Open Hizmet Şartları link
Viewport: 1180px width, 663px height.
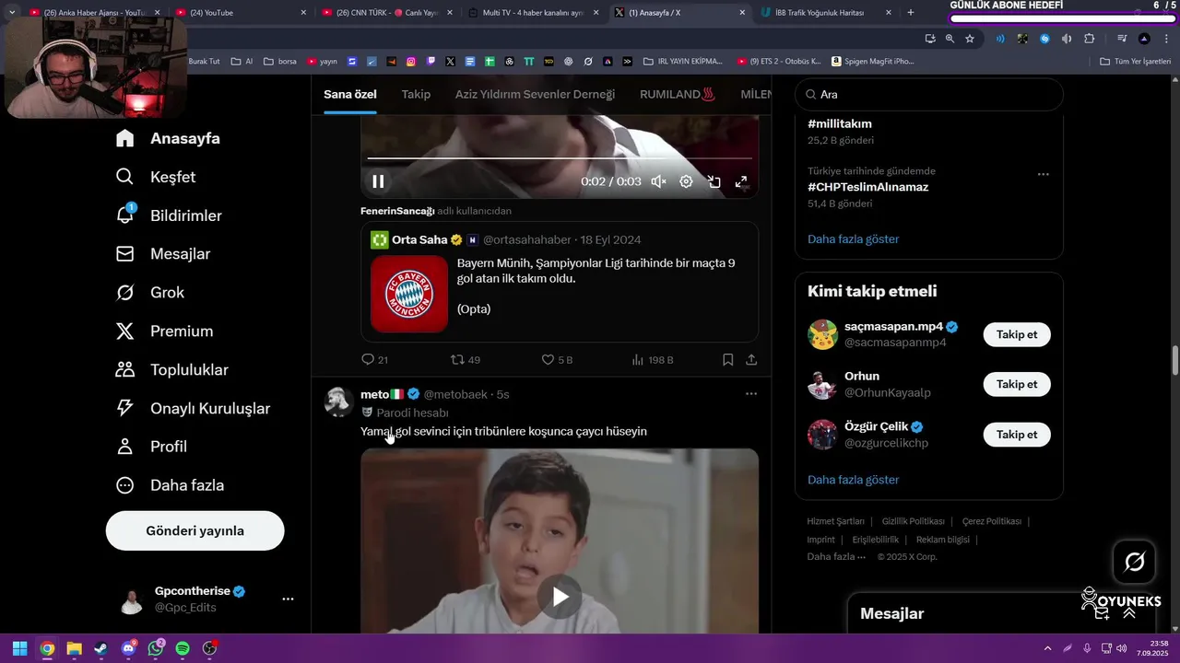coord(835,521)
